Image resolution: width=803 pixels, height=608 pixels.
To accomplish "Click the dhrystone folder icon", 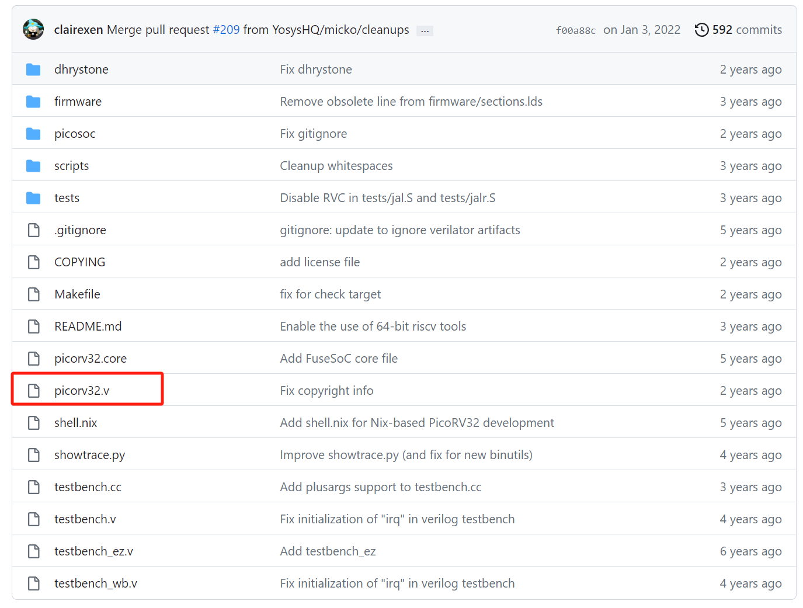I will click(33, 70).
